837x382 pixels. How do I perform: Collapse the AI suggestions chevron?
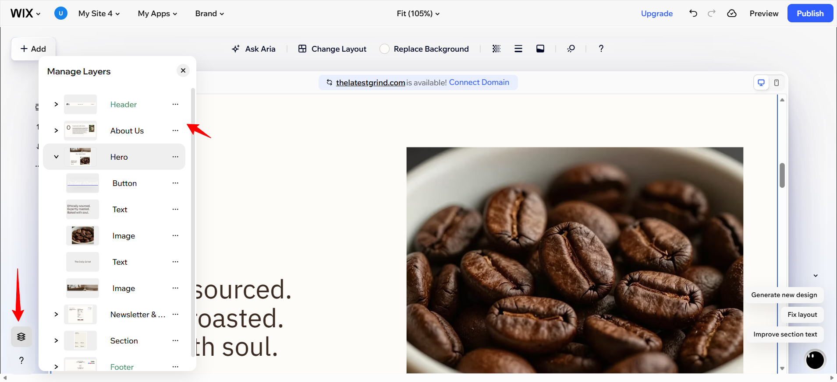coord(816,276)
